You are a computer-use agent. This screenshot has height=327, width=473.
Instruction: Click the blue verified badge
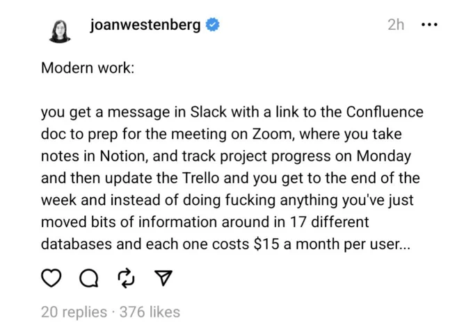coord(212,25)
